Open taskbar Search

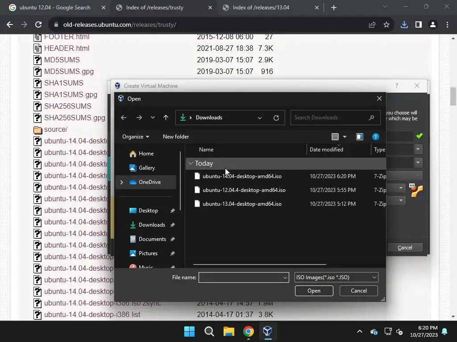(x=209, y=331)
